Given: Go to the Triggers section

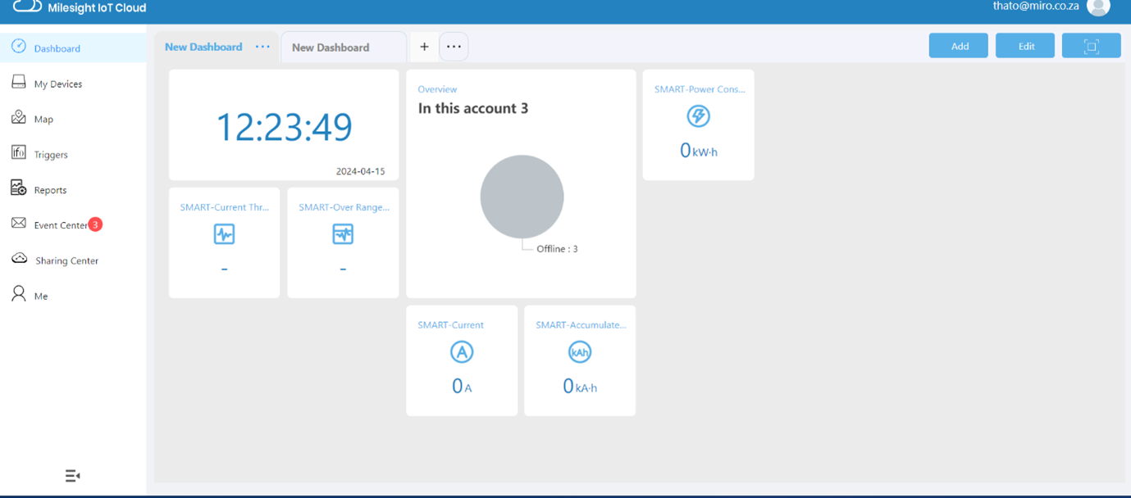Looking at the screenshot, I should click(x=50, y=155).
